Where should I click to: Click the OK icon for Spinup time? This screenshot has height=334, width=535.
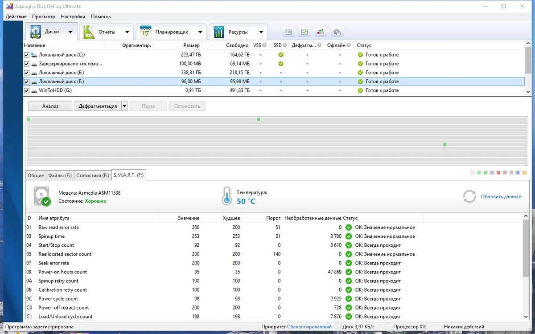[x=349, y=236]
